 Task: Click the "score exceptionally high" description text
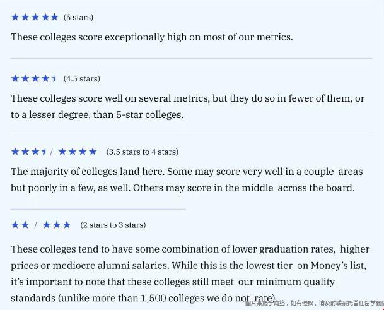[x=151, y=37]
